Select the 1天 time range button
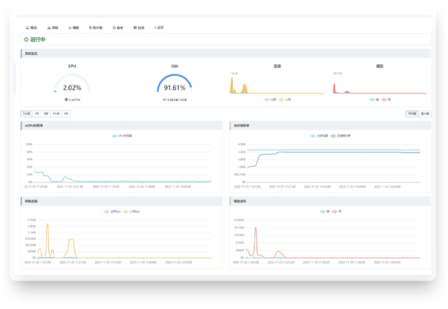The width and height of the screenshot is (448, 309). (37, 113)
